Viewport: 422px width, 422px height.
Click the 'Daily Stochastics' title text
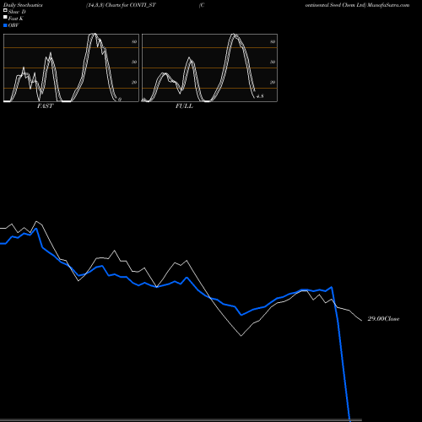click(23, 5)
